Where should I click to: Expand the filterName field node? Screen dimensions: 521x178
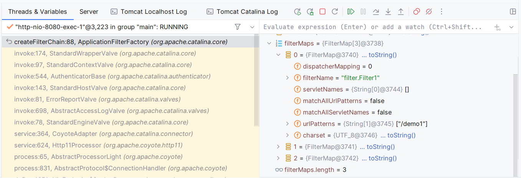point(287,78)
